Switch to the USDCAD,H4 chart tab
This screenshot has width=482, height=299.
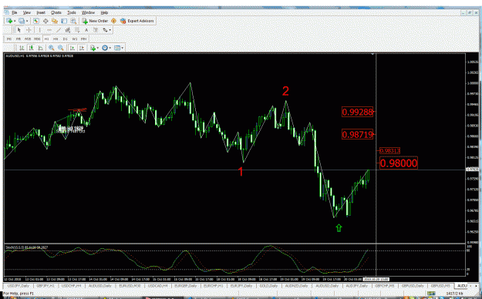pyautogui.click(x=157, y=286)
